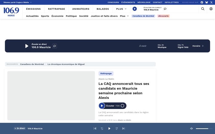Click the Canadiens de Montréal tag pill
Viewport: 215px width, 134px height.
click(x=143, y=16)
